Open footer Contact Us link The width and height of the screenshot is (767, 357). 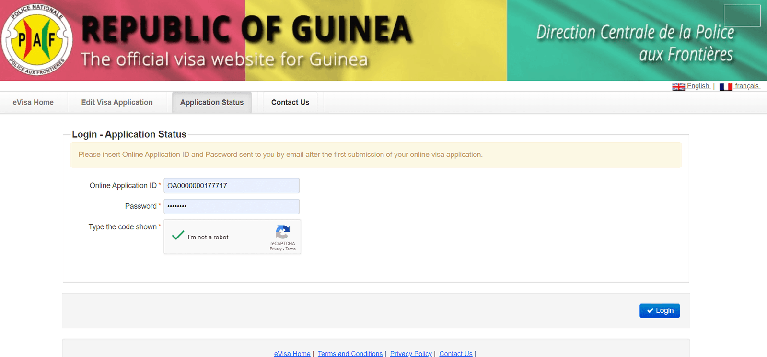point(456,353)
